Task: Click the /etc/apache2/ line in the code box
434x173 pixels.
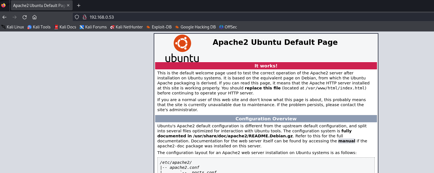Action: click(x=176, y=162)
